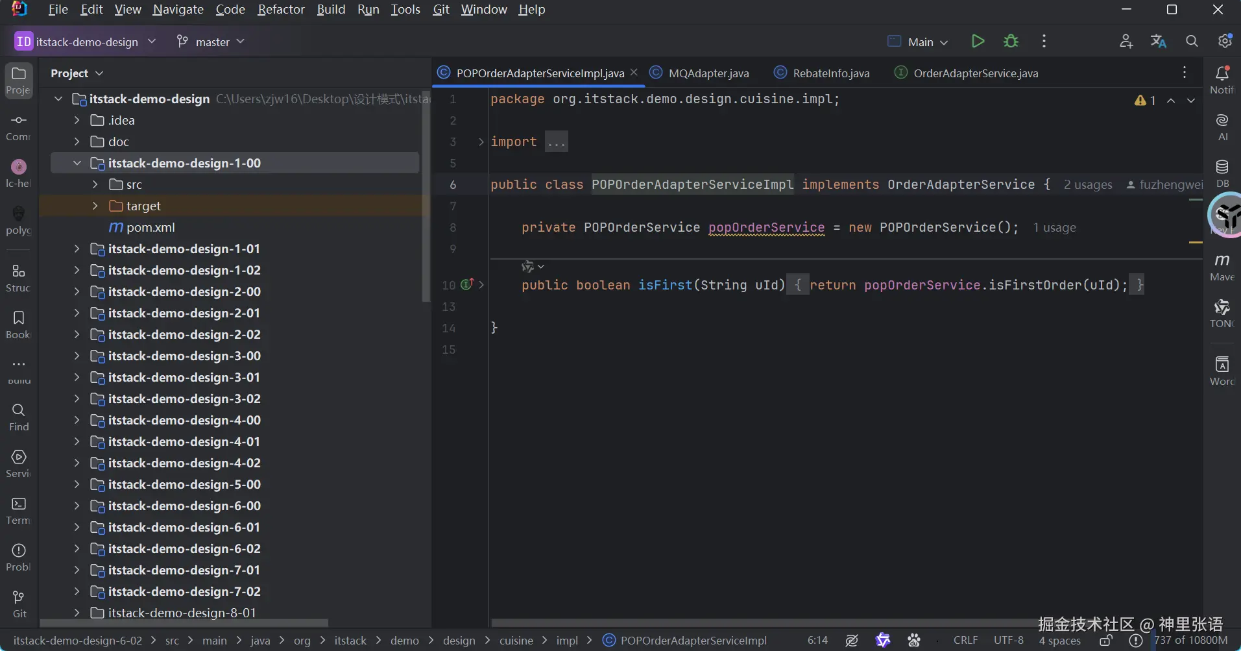This screenshot has width=1241, height=651.
Task: Open the Structure tool window
Action: coord(19,278)
